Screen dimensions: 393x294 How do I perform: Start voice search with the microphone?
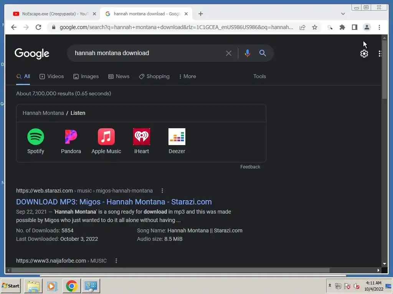pyautogui.click(x=248, y=53)
